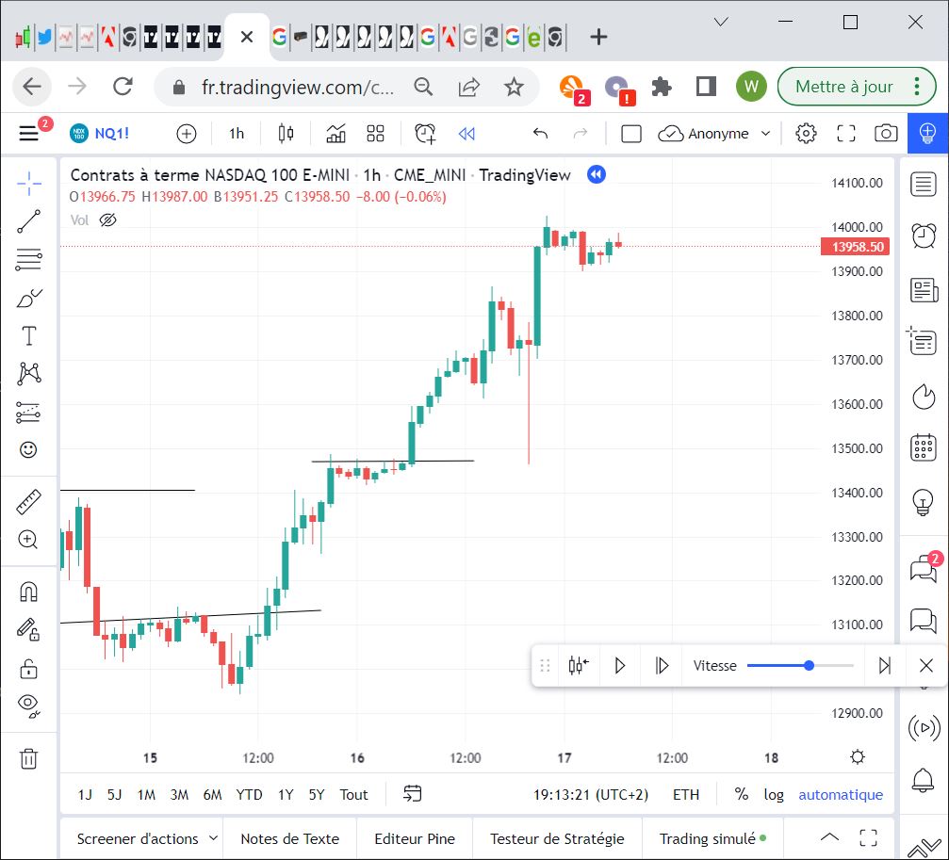Open the Fibonacci and Gann tools

pyautogui.click(x=28, y=259)
